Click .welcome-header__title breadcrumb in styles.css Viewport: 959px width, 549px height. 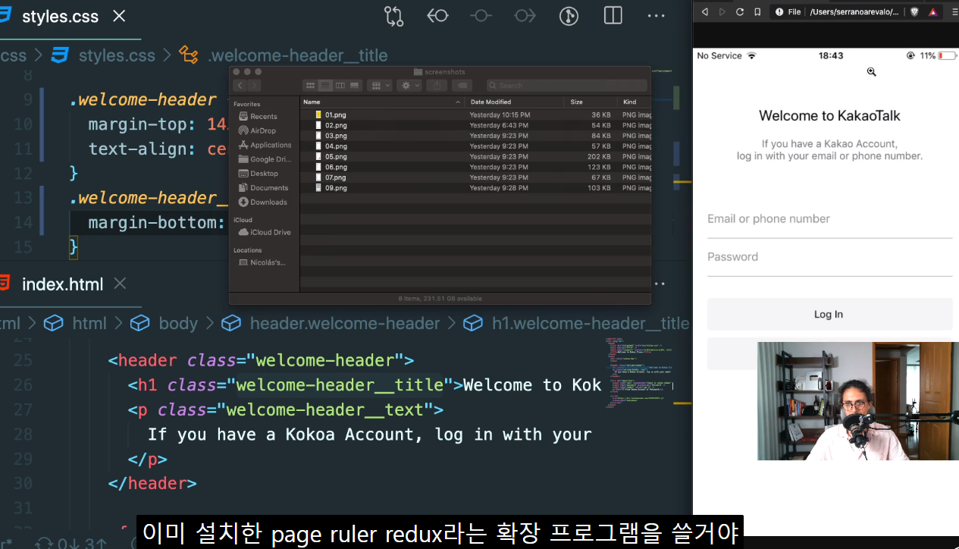[x=297, y=55]
